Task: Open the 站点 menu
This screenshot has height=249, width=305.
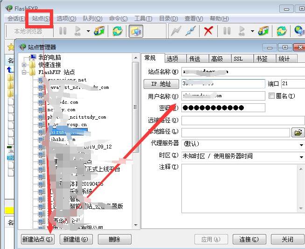Action: click(x=41, y=19)
